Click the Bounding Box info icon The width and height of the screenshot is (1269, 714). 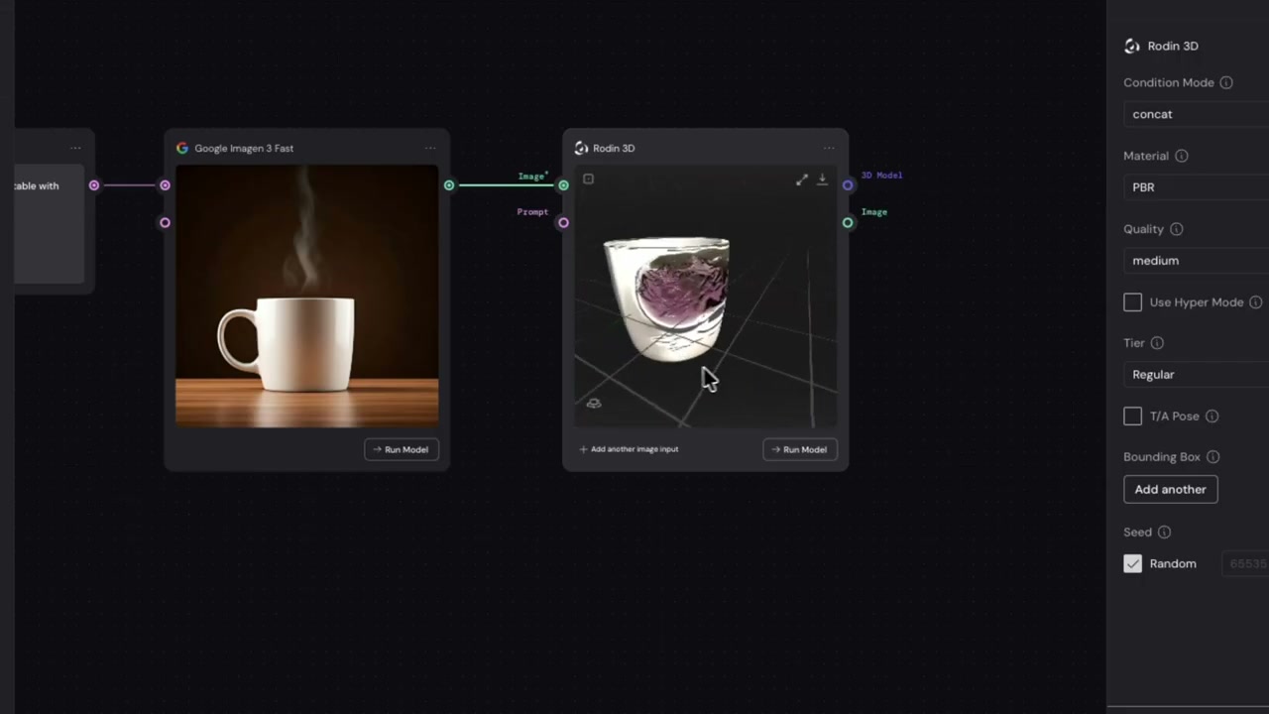pos(1213,457)
